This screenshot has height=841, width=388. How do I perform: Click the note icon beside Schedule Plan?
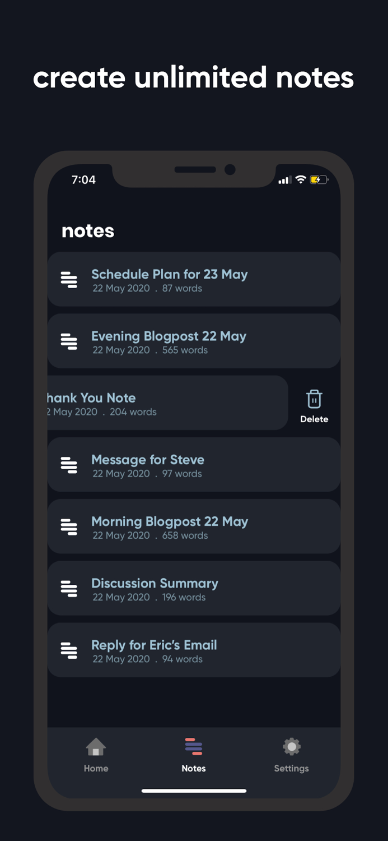[x=69, y=279]
